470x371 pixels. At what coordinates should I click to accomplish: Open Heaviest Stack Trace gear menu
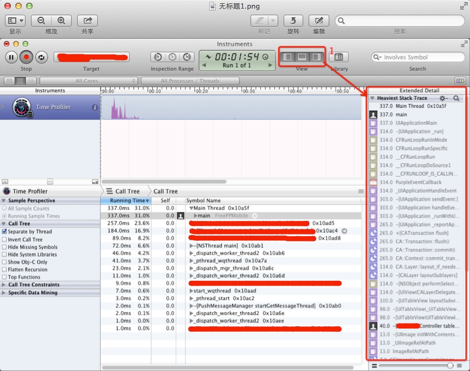coord(443,98)
